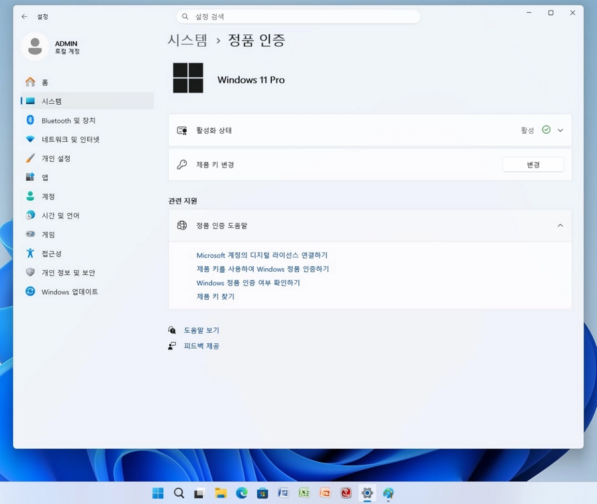Click the personalization paintbrush icon
Screen dimensions: 597x504
click(30, 158)
